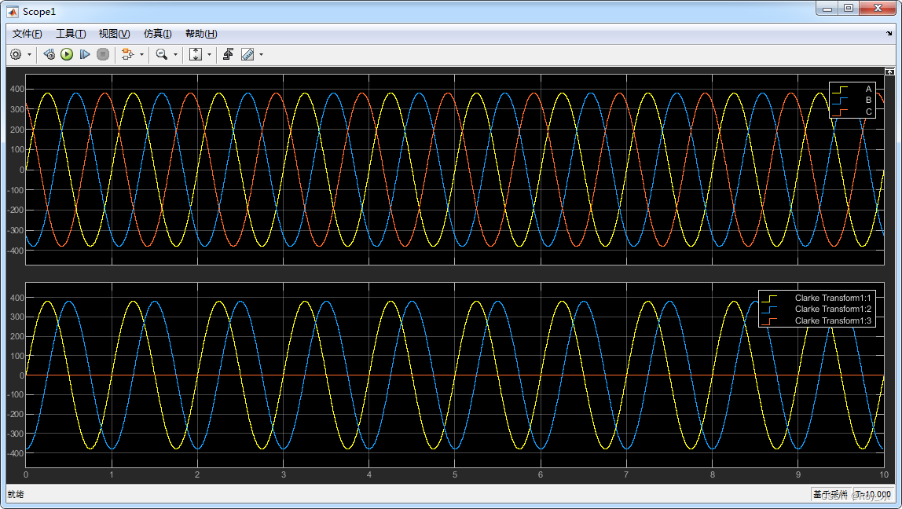Click the 帮助 menu item
Screen dimensions: 902x509
point(200,34)
